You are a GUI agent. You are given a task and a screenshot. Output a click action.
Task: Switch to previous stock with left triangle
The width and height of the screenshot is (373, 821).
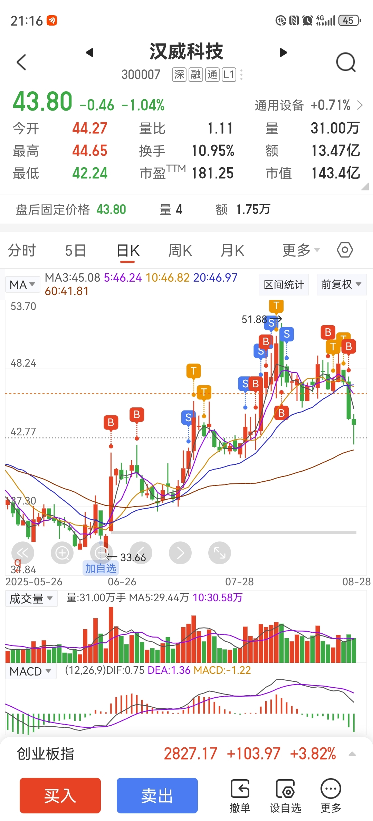point(90,53)
